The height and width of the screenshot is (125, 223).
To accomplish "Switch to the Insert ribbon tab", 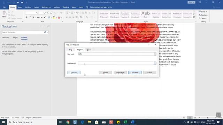I will tap(20, 7).
